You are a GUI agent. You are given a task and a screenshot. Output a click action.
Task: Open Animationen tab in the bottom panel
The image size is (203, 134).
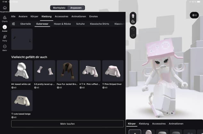point(176,123)
